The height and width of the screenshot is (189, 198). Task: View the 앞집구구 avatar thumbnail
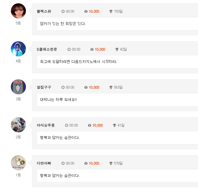[x=18, y=87]
